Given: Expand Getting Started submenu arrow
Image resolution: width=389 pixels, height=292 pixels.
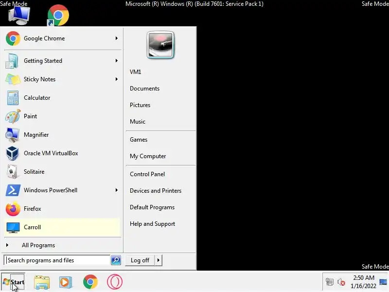Looking at the screenshot, I should click(x=116, y=60).
